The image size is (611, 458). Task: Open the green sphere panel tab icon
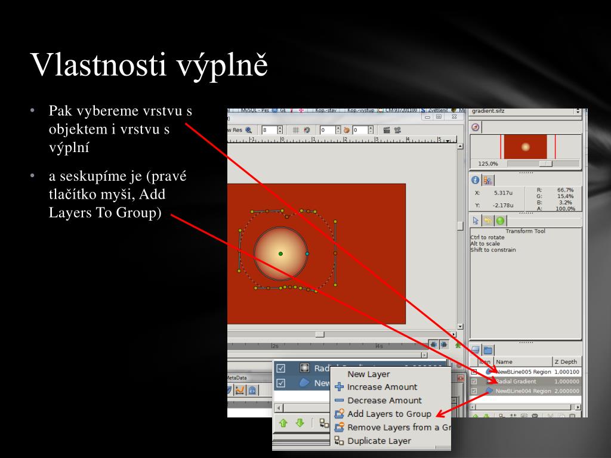point(501,221)
